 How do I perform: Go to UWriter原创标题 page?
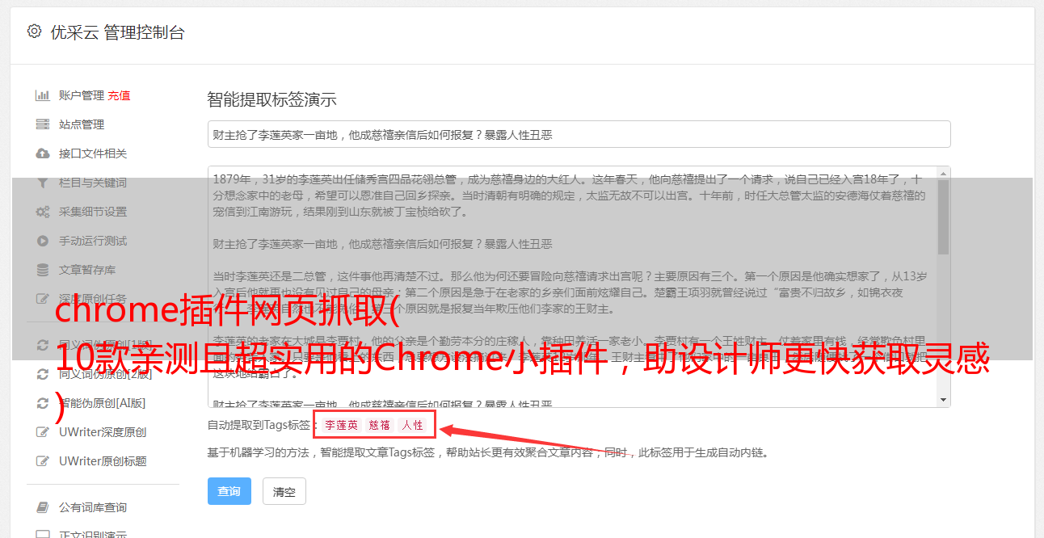click(103, 461)
